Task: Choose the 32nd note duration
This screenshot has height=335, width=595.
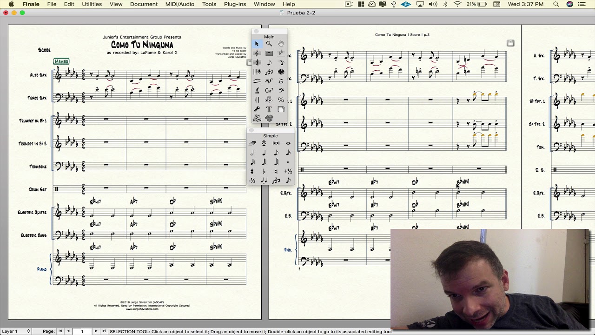Action: tap(252, 162)
